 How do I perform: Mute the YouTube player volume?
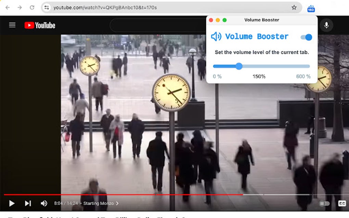pyautogui.click(x=44, y=203)
